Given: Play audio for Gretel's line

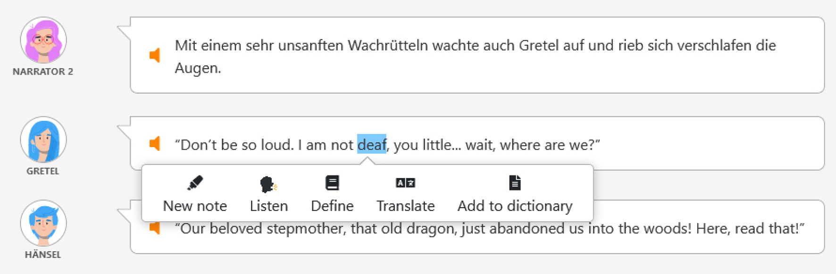Looking at the screenshot, I should (x=155, y=143).
